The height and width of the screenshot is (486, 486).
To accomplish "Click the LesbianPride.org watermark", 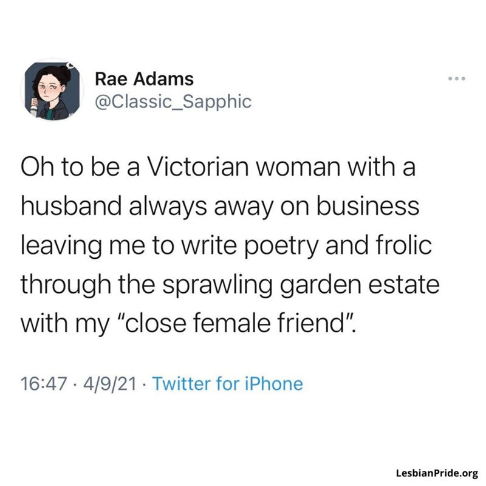I will pos(437,472).
